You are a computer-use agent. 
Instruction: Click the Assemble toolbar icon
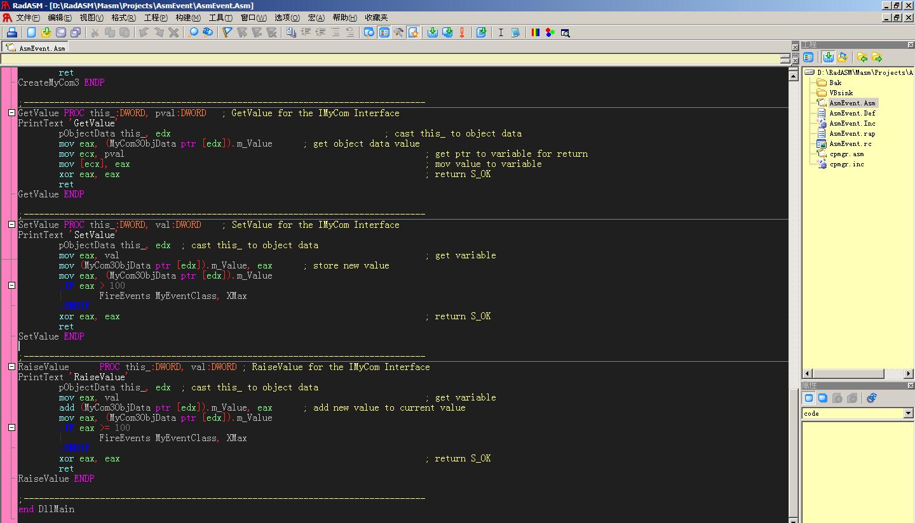433,32
